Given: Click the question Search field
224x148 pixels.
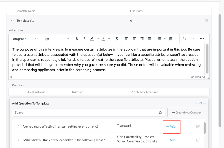Looking at the screenshot, I should 86,113.
